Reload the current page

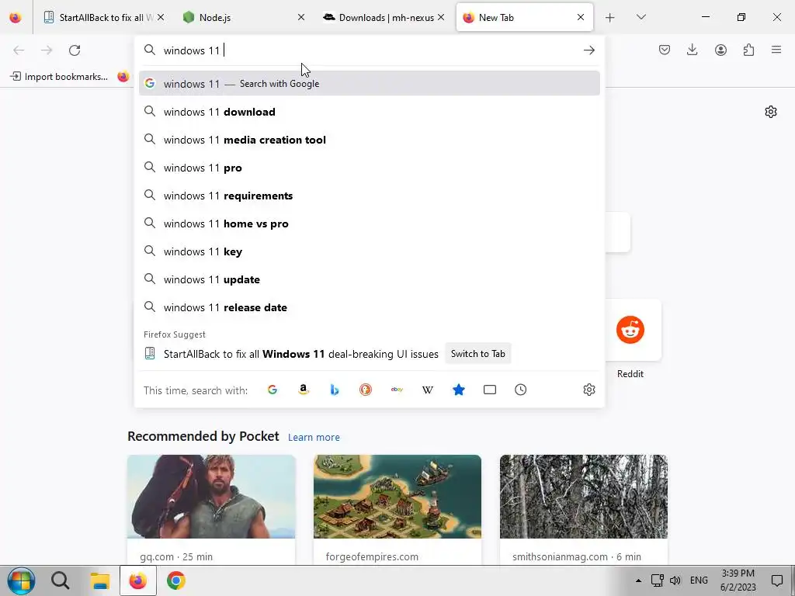click(x=75, y=50)
